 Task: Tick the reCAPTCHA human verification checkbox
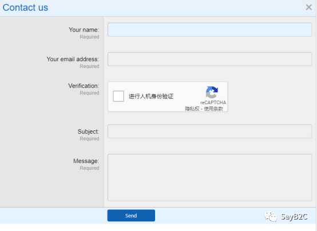(118, 96)
